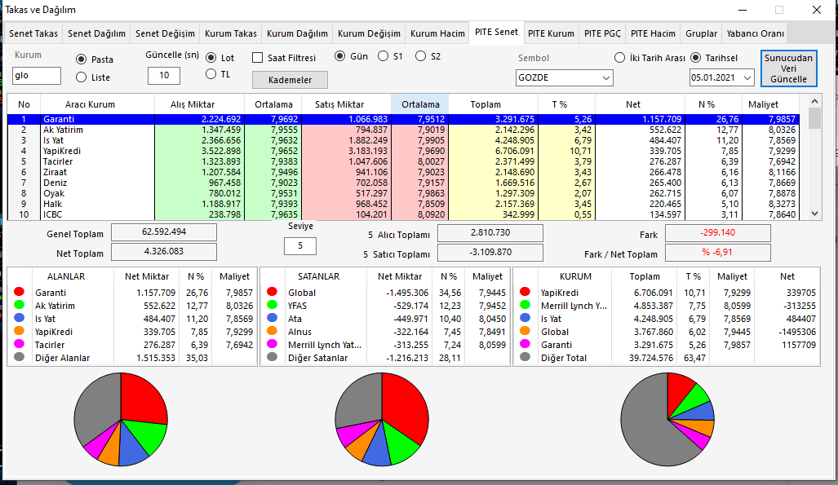
Task: Open the PITE PGÇ tab
Action: (x=602, y=33)
